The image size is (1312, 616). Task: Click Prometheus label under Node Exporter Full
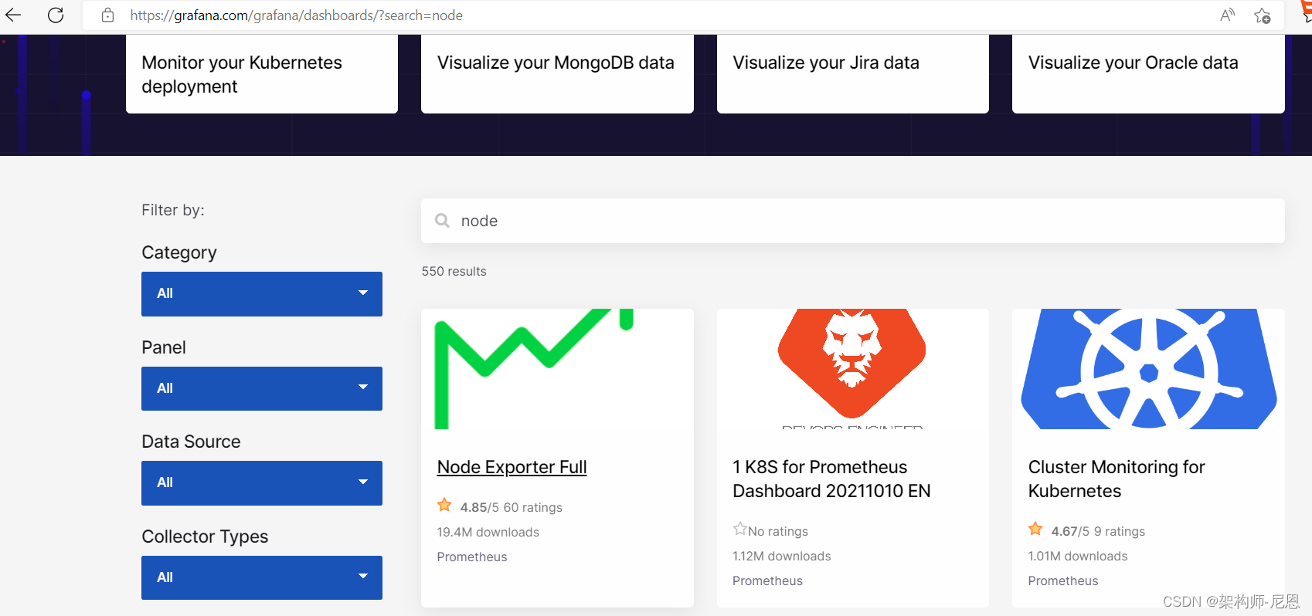(x=471, y=557)
